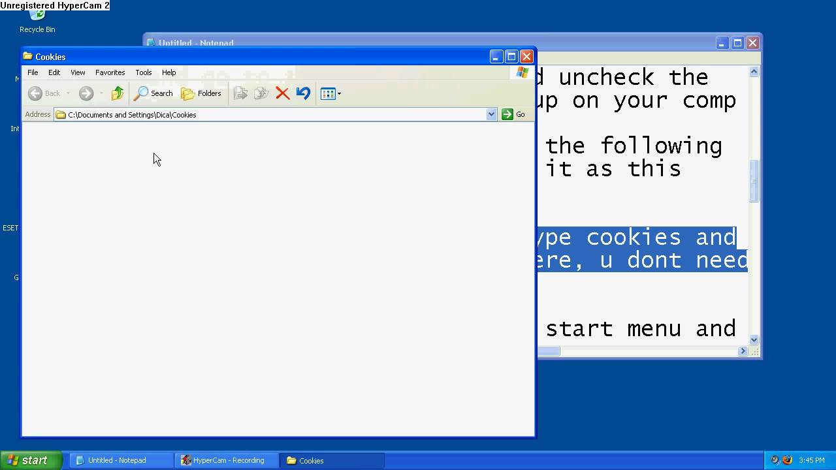
Task: Expand the address bar dropdown
Action: click(491, 114)
